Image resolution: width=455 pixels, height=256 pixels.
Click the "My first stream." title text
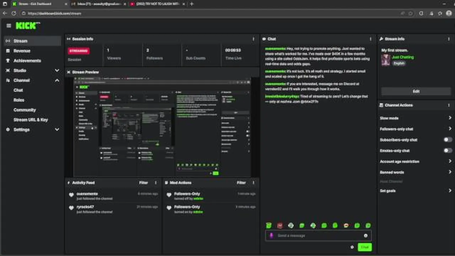395,50
